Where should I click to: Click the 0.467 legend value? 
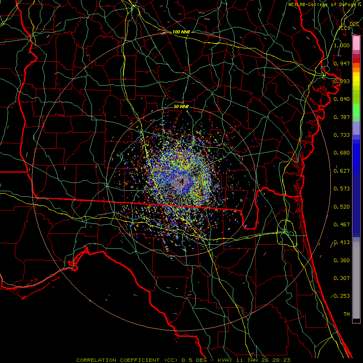[x=342, y=225]
